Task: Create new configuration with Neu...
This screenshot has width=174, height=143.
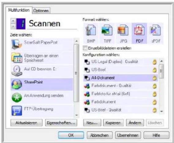Action: tap(92, 123)
